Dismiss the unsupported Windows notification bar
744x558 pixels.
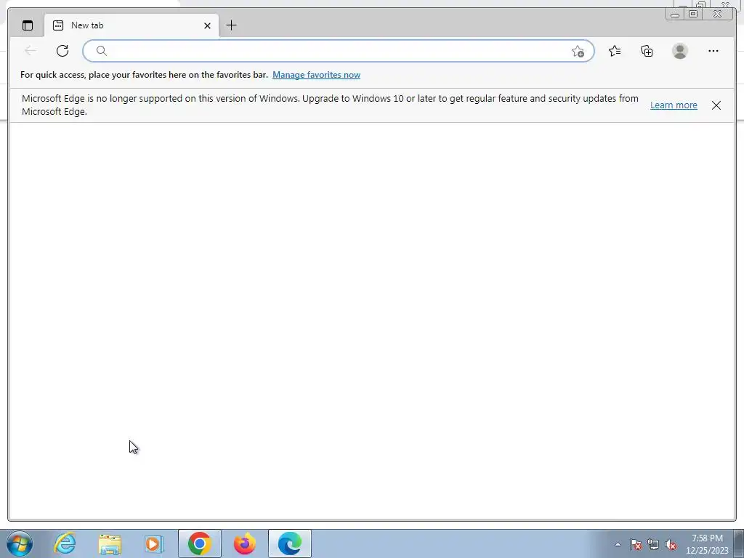(x=716, y=105)
